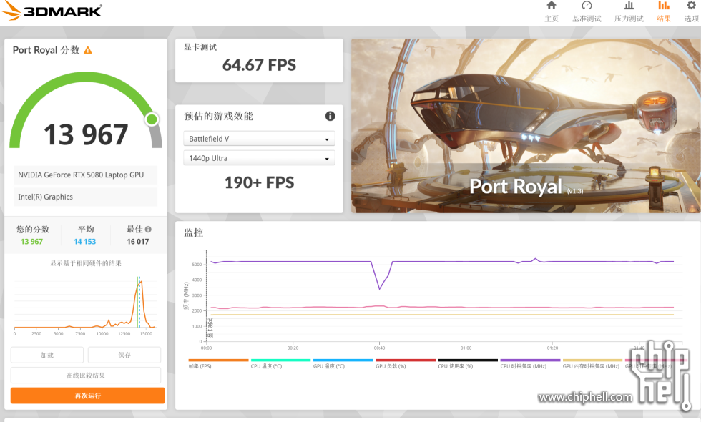
Task: Open the Stress Test (压力测试) tab
Action: click(629, 12)
